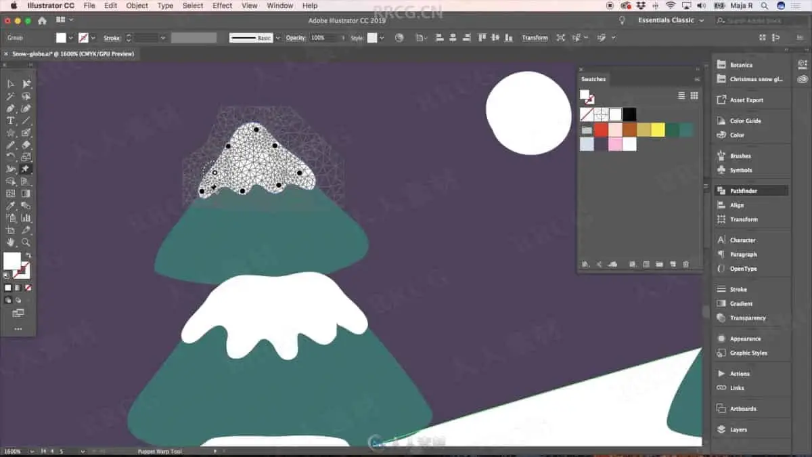Pick the red swatch in Swatches
812x457 pixels.
pyautogui.click(x=601, y=130)
